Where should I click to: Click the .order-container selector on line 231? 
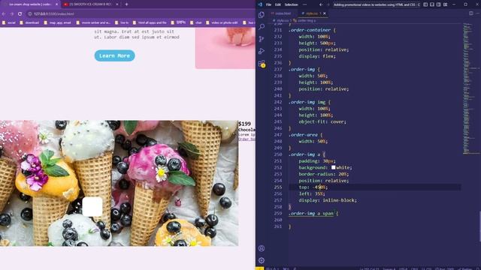click(x=310, y=30)
